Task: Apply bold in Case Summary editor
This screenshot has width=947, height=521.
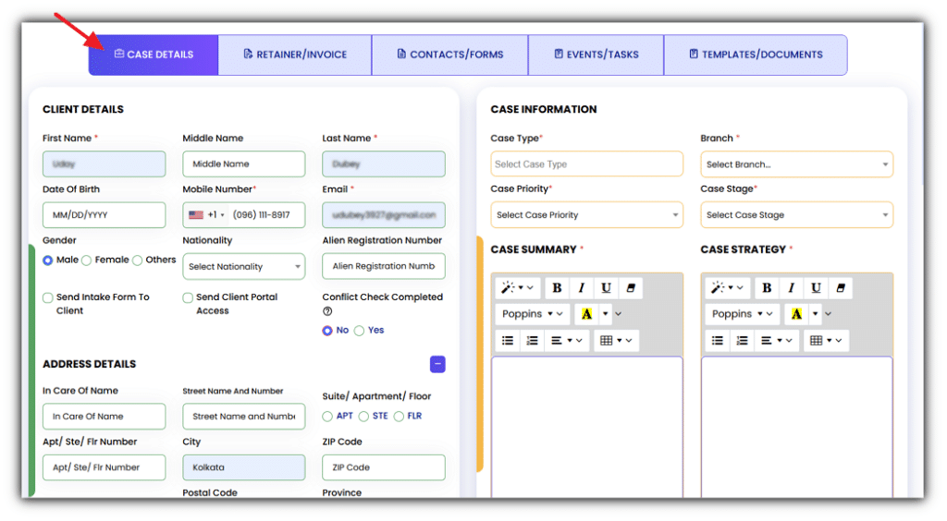Action: (x=557, y=287)
